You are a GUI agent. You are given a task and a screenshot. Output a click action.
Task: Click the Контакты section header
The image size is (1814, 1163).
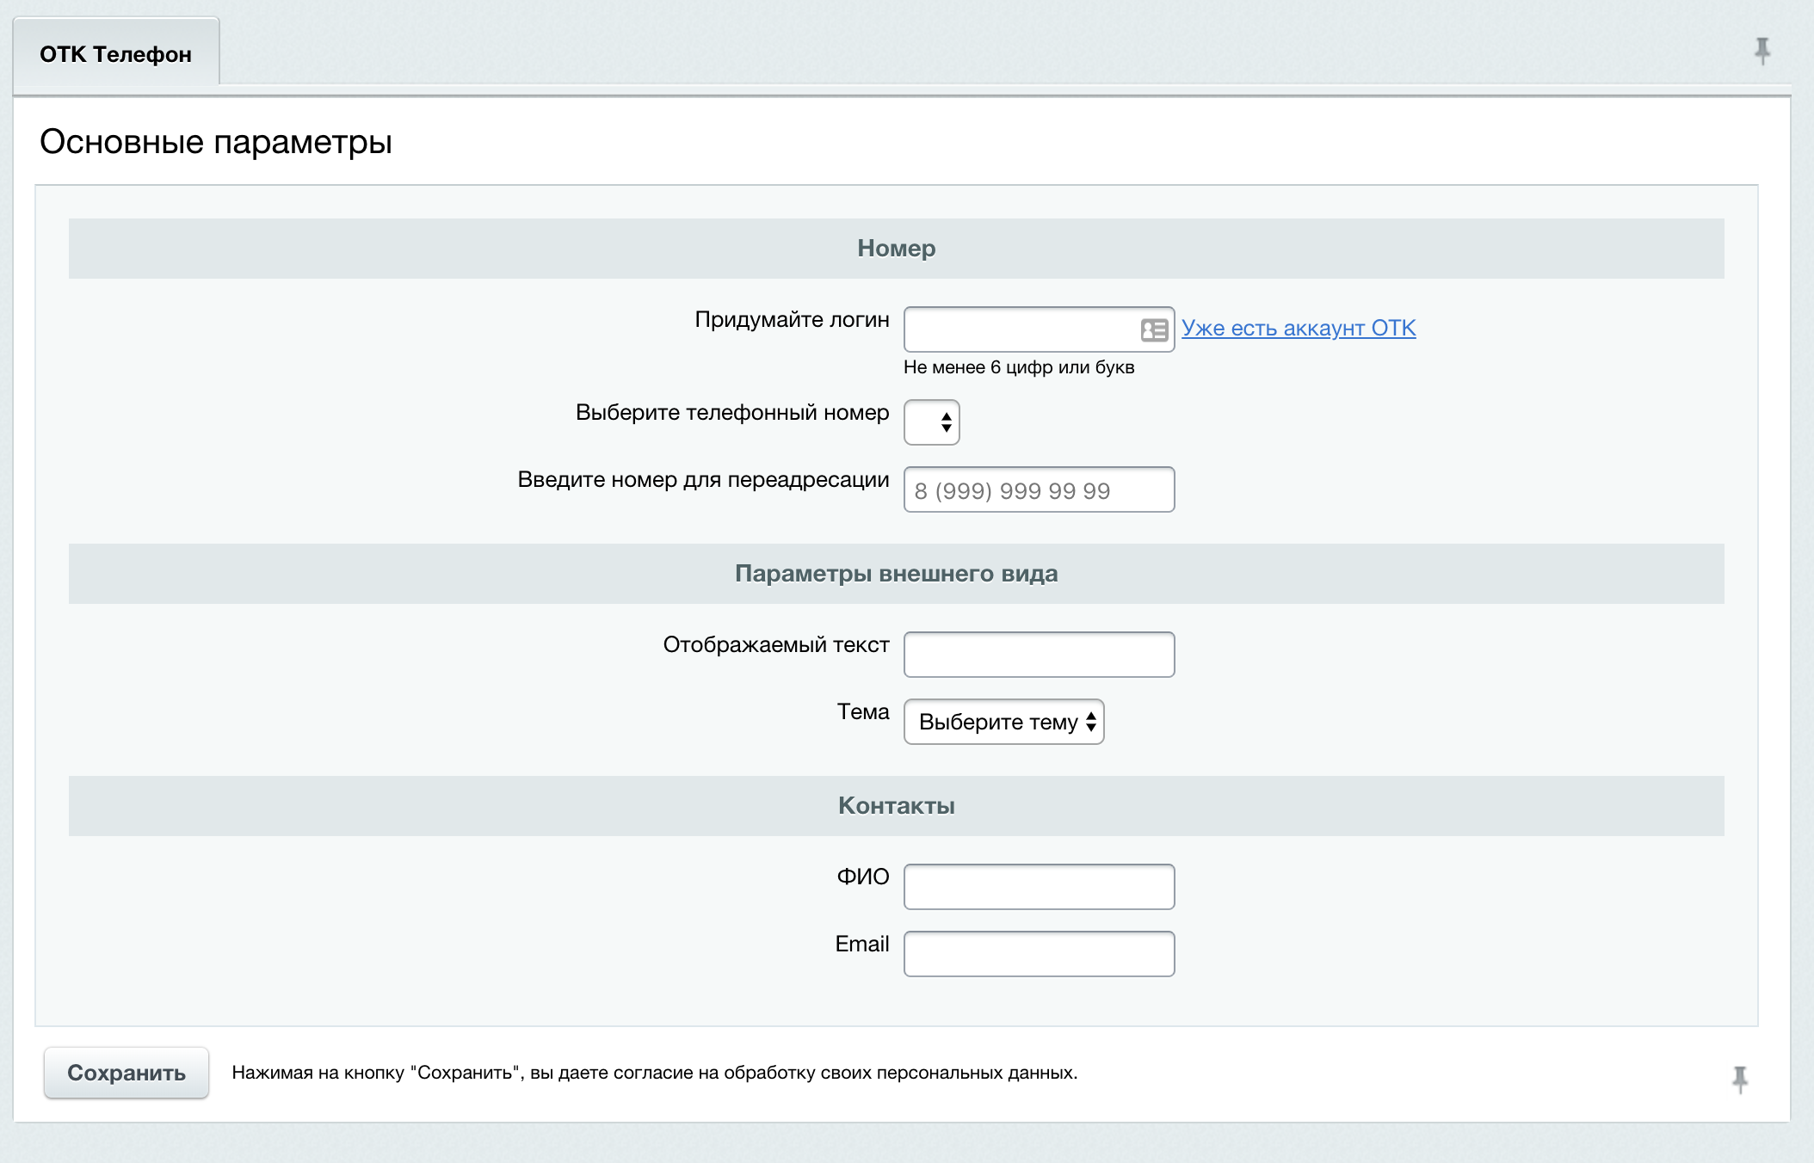[x=896, y=806]
